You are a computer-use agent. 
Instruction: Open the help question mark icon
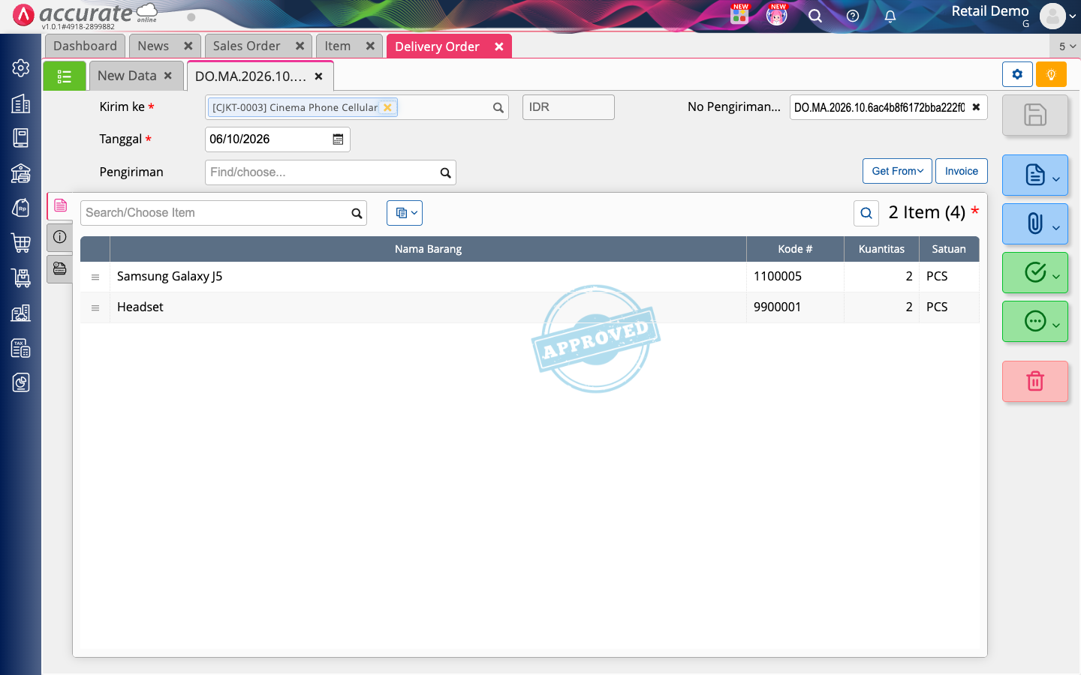(853, 16)
